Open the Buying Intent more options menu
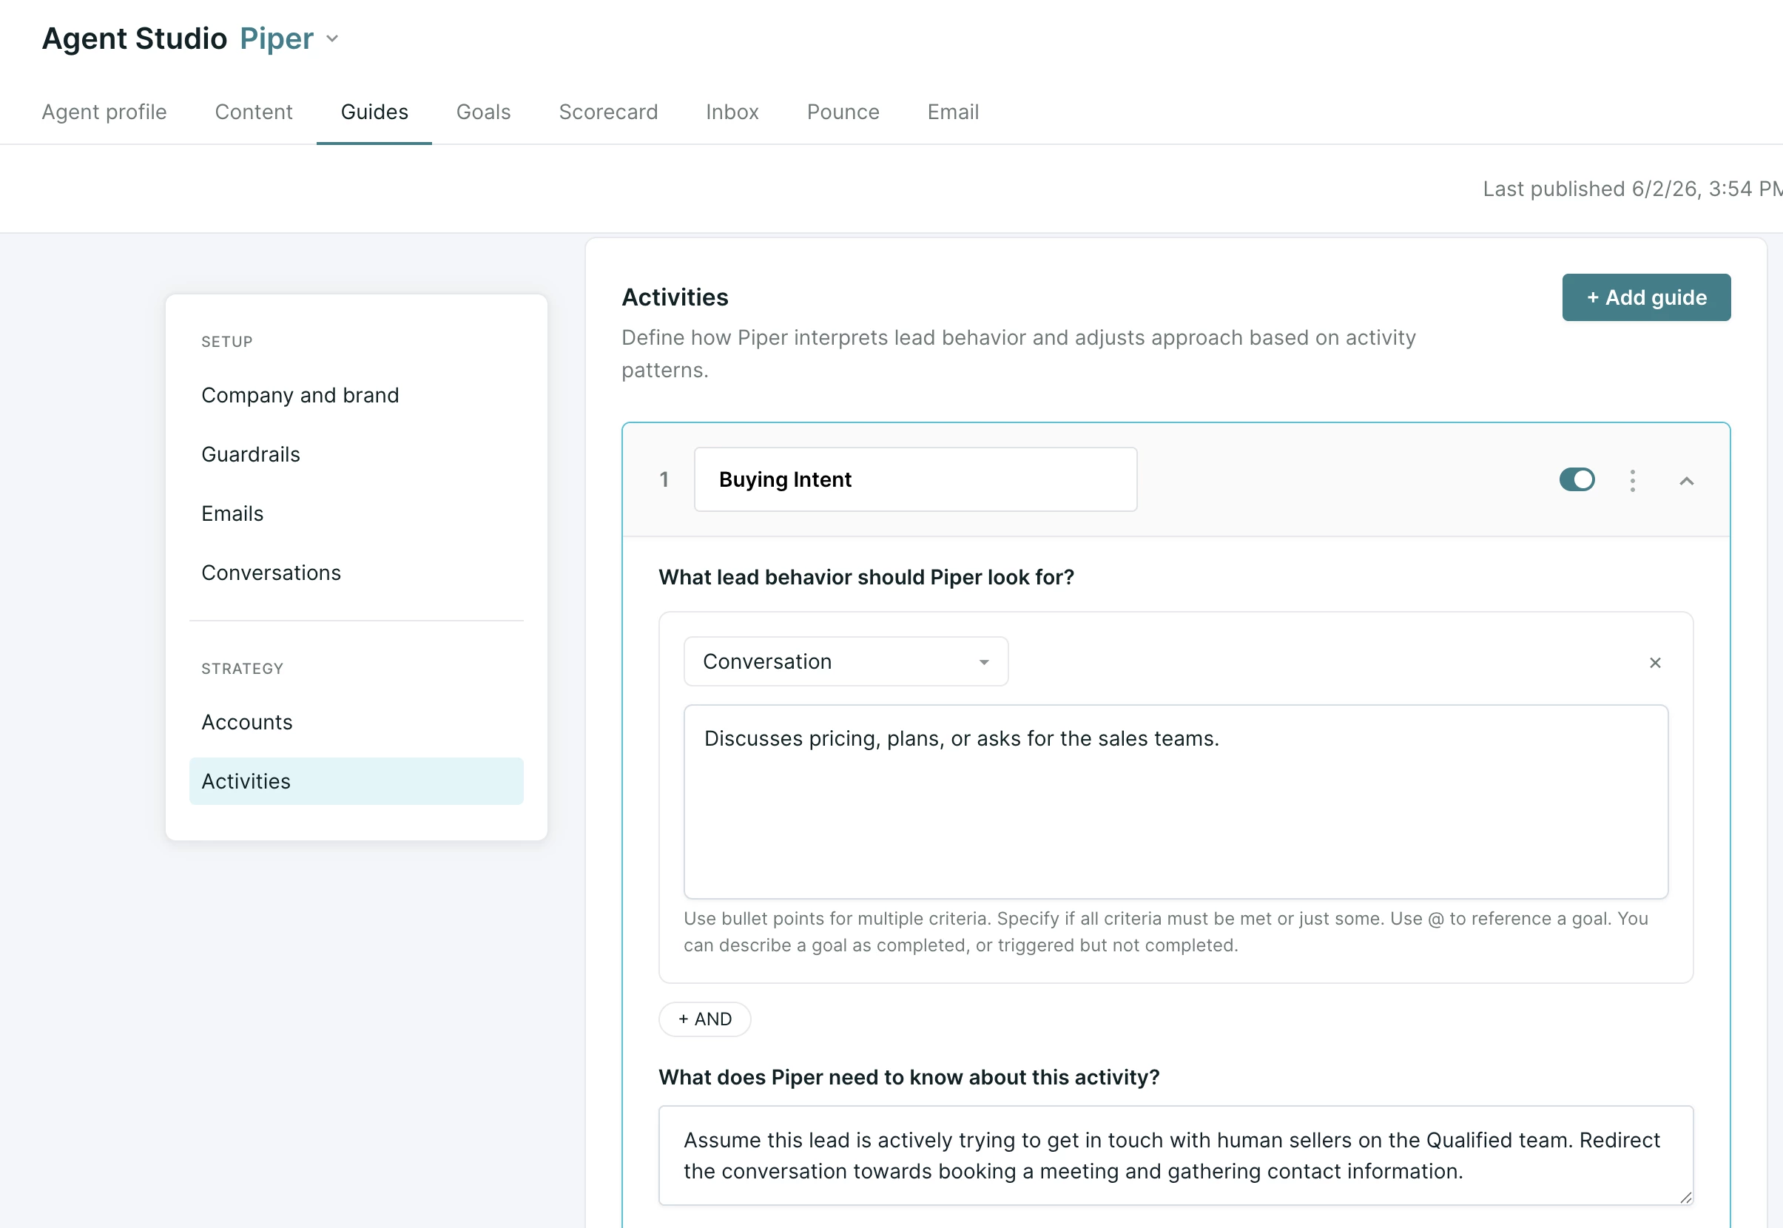This screenshot has width=1783, height=1228. coord(1632,481)
